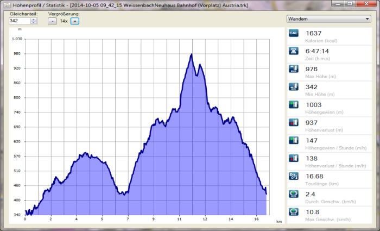Click the time (Zeit) hourglass icon
This screenshot has width=380, height=231.
pos(294,52)
